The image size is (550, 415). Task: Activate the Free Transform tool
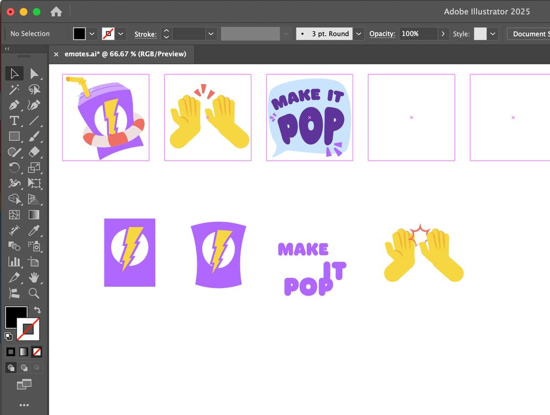point(34,183)
